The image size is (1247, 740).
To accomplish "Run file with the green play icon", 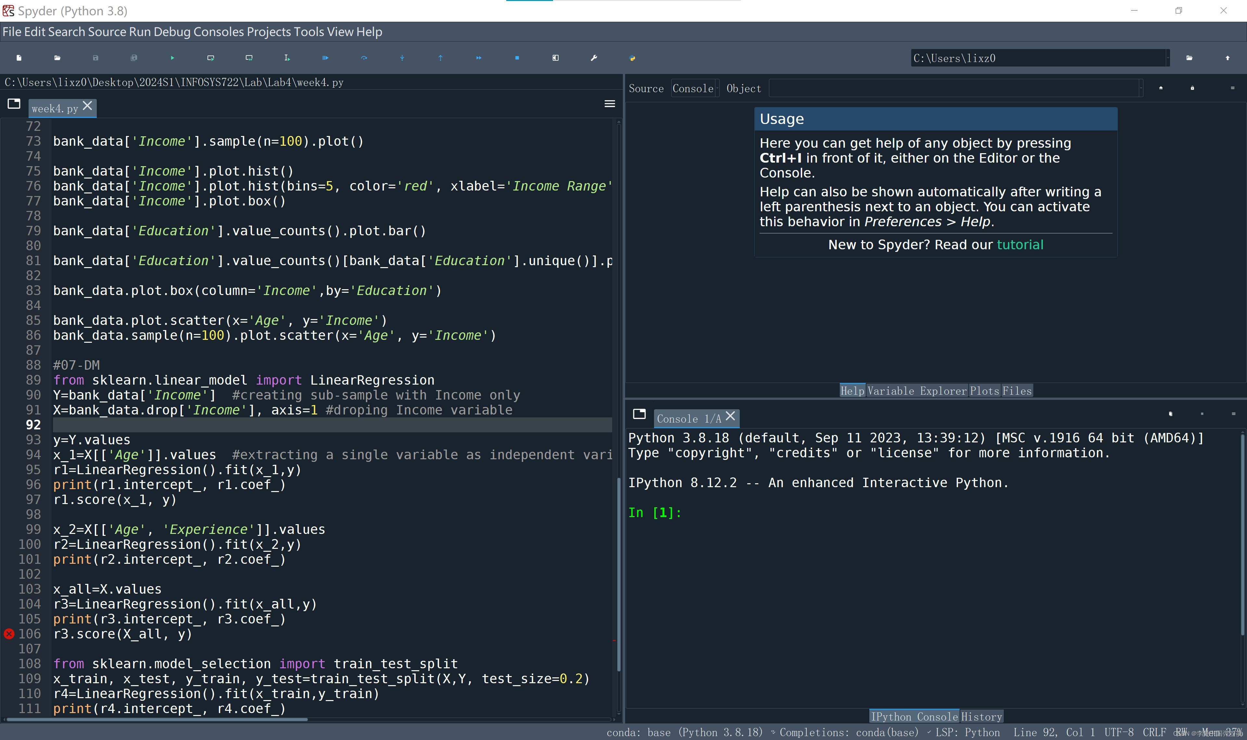I will (172, 58).
